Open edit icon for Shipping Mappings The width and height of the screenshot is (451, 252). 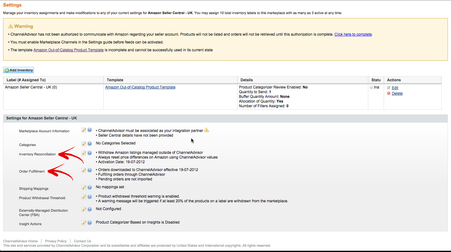pyautogui.click(x=84, y=188)
